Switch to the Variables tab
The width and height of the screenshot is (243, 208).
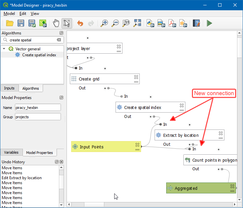(11, 152)
